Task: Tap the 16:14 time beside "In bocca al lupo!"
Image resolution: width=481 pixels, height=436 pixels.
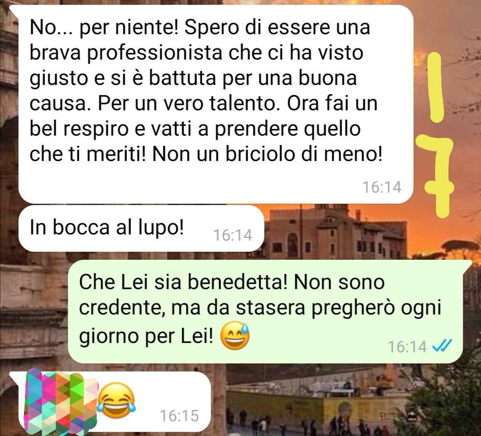Action: [x=233, y=235]
